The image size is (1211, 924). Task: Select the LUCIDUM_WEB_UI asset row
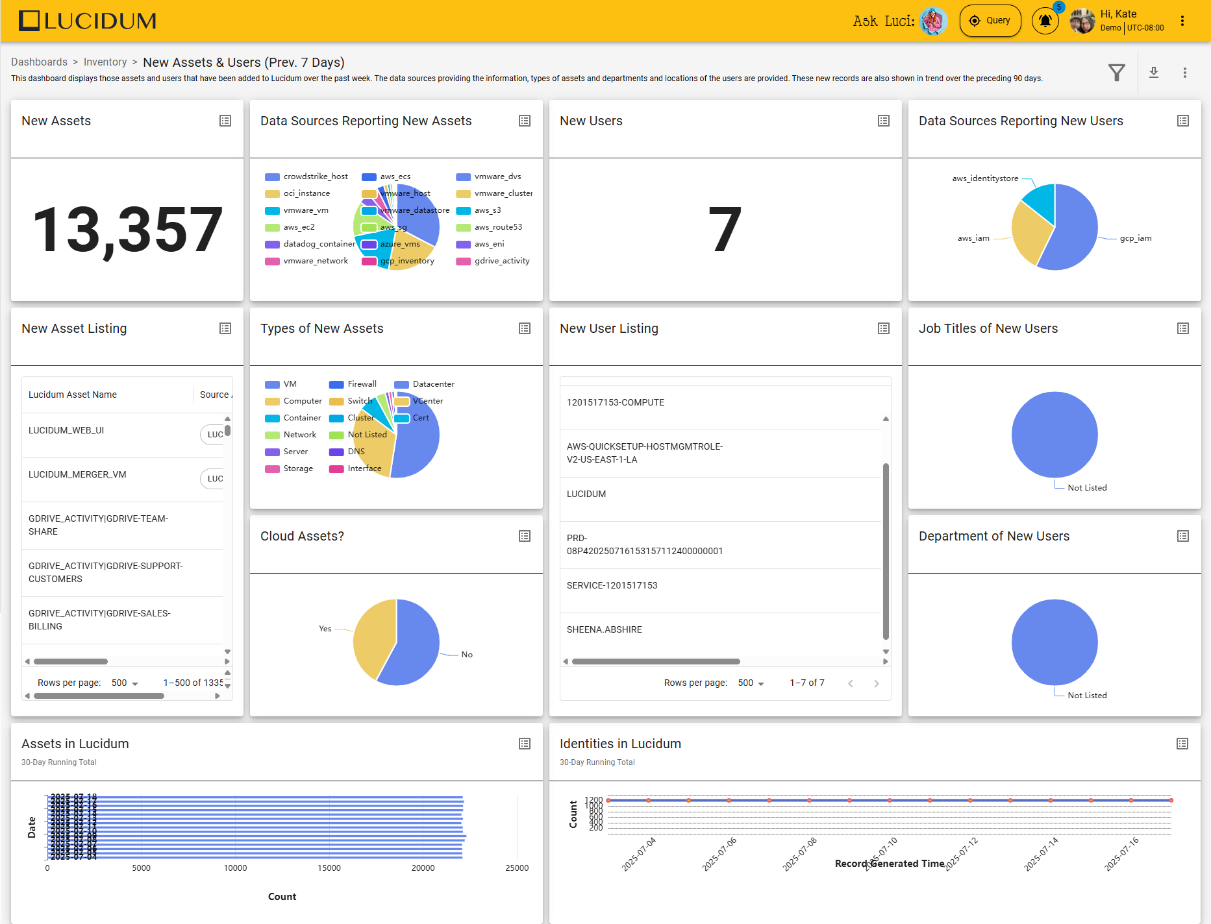122,435
